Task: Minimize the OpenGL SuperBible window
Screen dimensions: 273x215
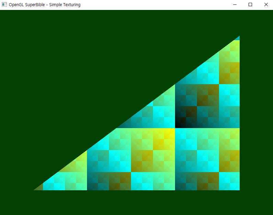Action: [235, 5]
